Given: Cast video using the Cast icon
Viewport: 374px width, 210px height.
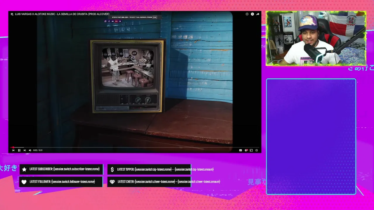Looking at the screenshot, I should tap(251, 150).
